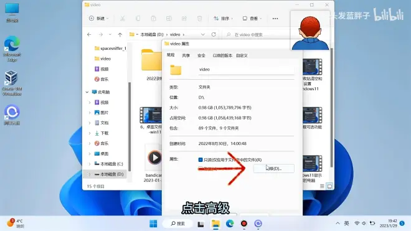411x231 pixels.
Task: Click the Cut scissors icon in Explorer toolbar
Action: [123, 18]
